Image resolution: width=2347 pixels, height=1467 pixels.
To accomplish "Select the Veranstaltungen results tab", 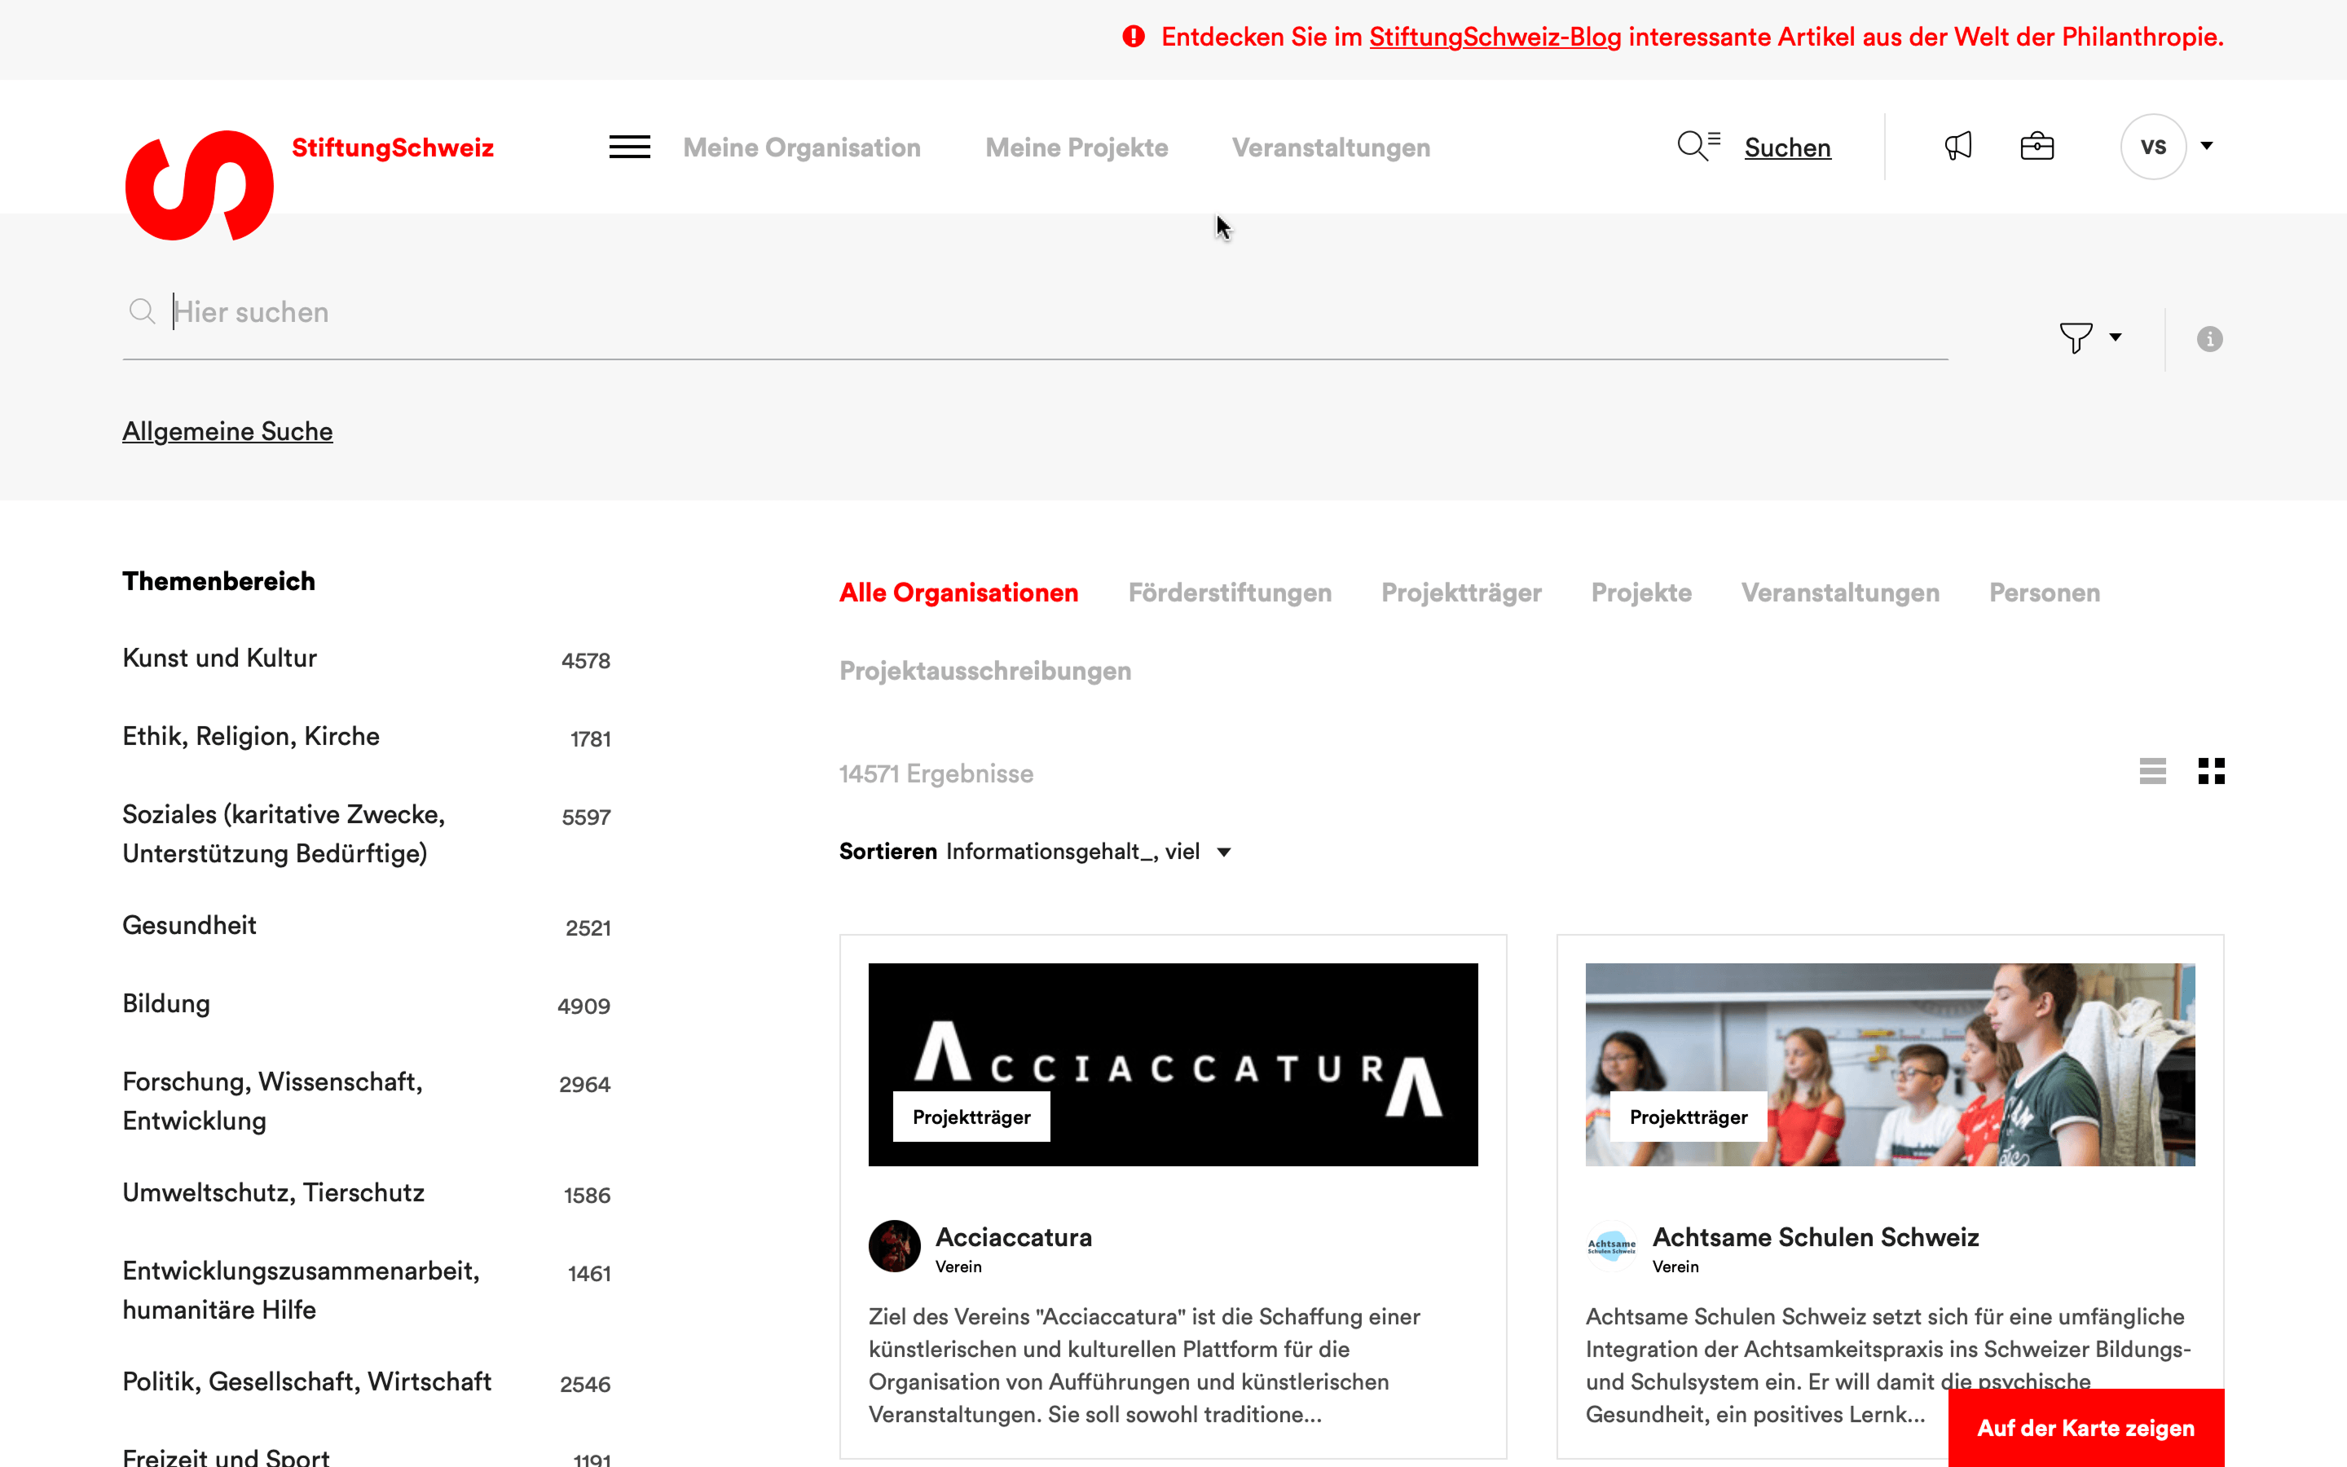I will tap(1840, 593).
